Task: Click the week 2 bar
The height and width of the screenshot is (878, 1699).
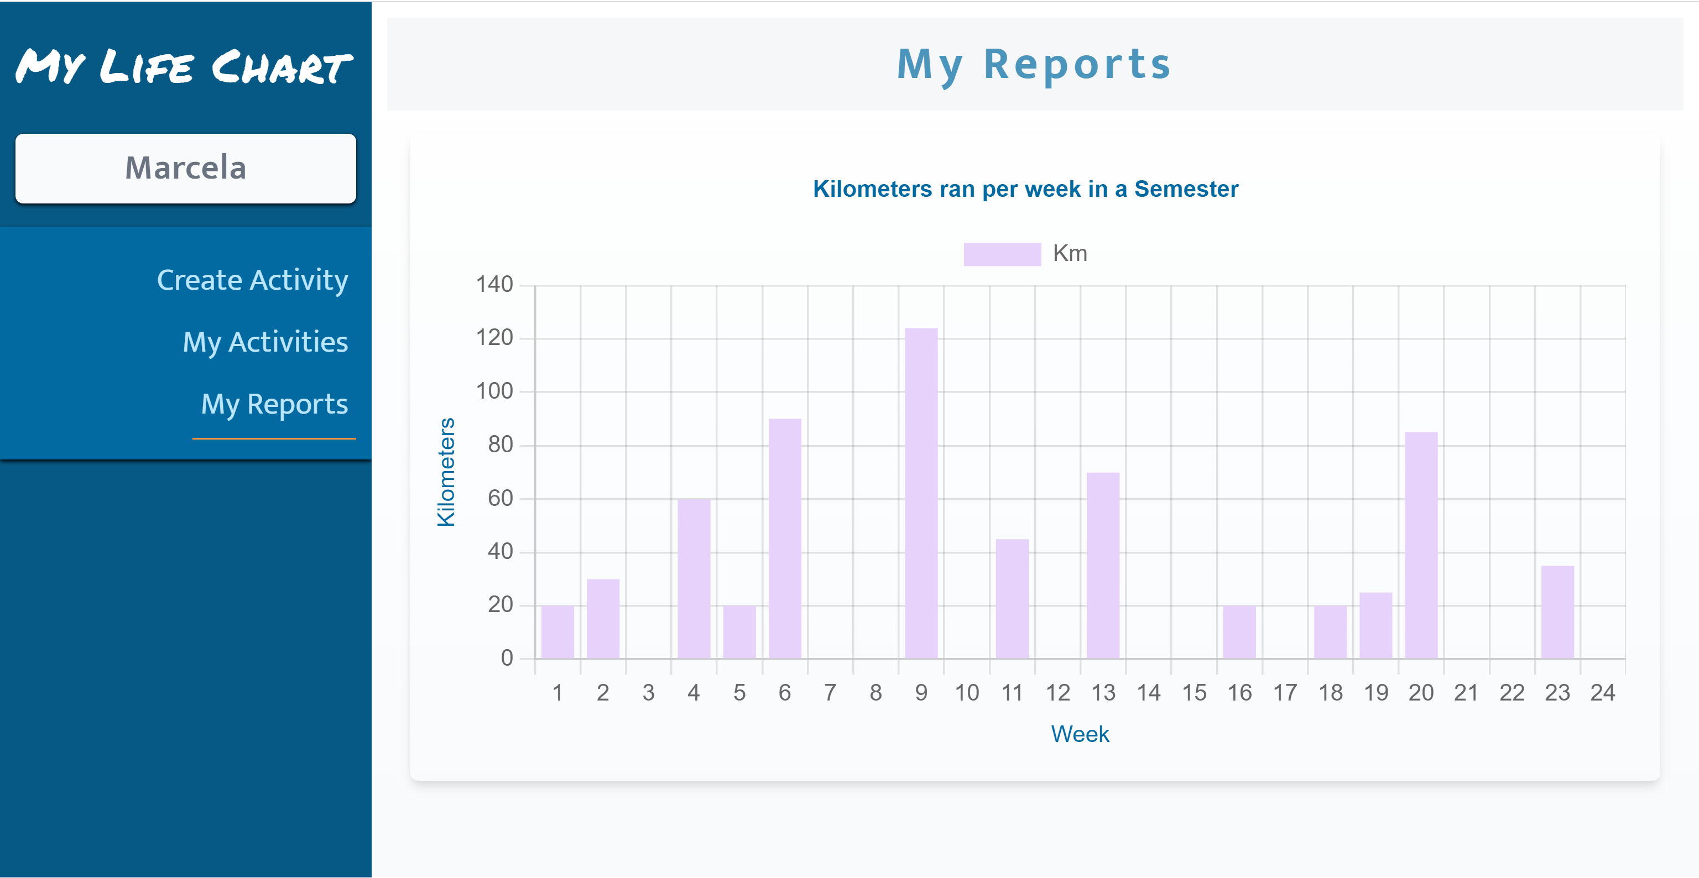Action: coord(603,618)
